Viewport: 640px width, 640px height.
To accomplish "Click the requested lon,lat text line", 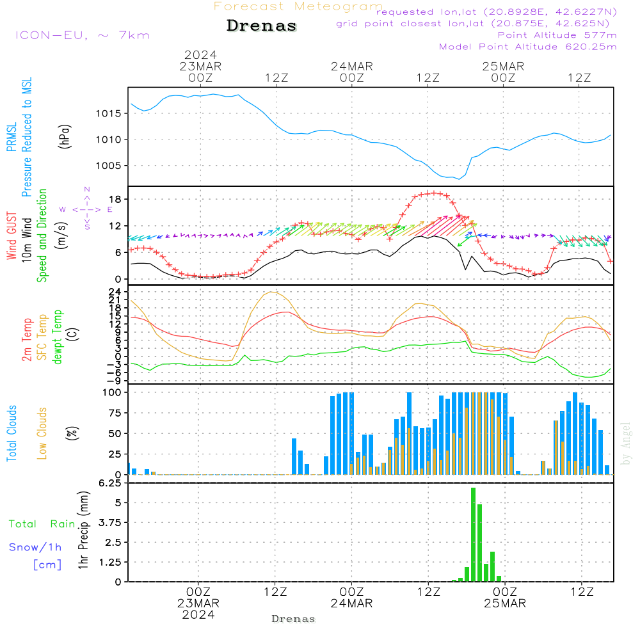I will click(x=497, y=12).
